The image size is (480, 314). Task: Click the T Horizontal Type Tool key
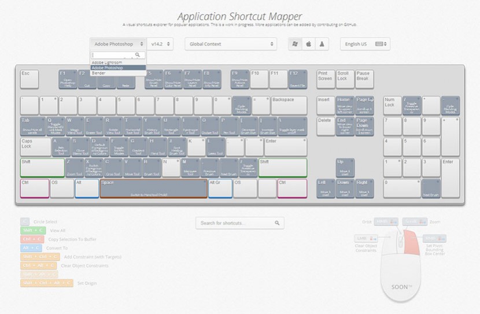(133, 126)
